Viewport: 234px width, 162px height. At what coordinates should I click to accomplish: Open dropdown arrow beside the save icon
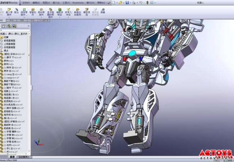click(x=130, y=3)
